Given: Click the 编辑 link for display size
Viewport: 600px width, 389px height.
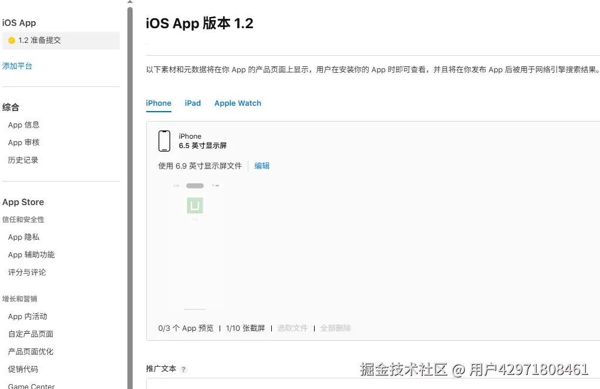Looking at the screenshot, I should point(262,166).
